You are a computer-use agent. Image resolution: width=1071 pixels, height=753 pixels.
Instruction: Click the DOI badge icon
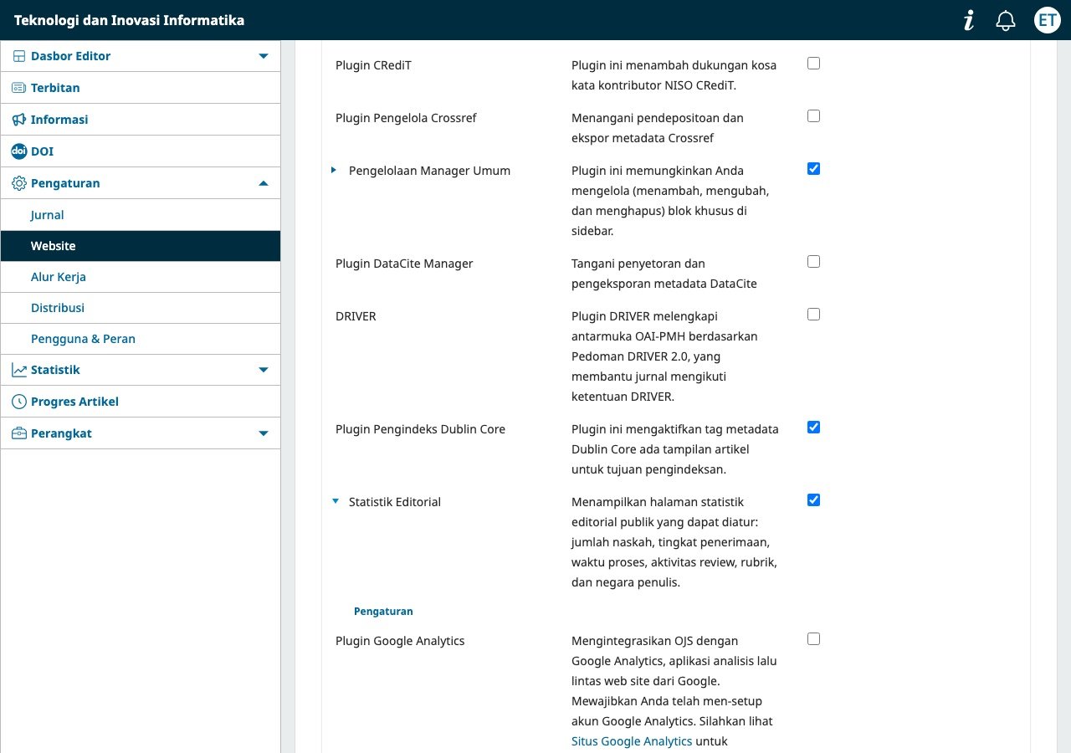point(18,151)
